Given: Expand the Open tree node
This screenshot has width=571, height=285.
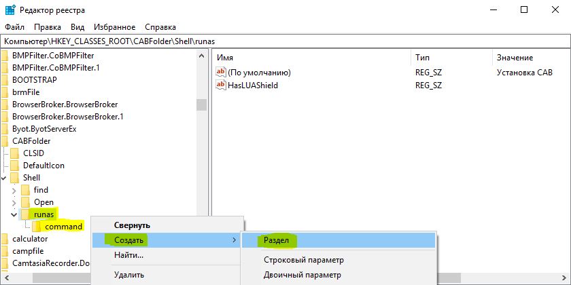Looking at the screenshot, I should pyautogui.click(x=14, y=202).
